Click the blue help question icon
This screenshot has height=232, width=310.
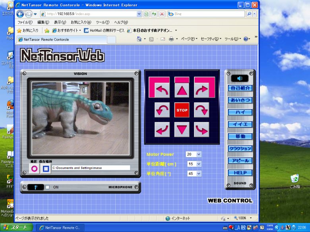[246, 39]
